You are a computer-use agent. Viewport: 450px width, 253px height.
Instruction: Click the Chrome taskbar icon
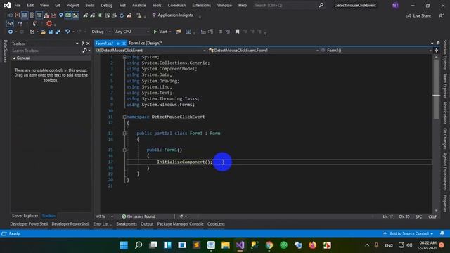coord(269,245)
